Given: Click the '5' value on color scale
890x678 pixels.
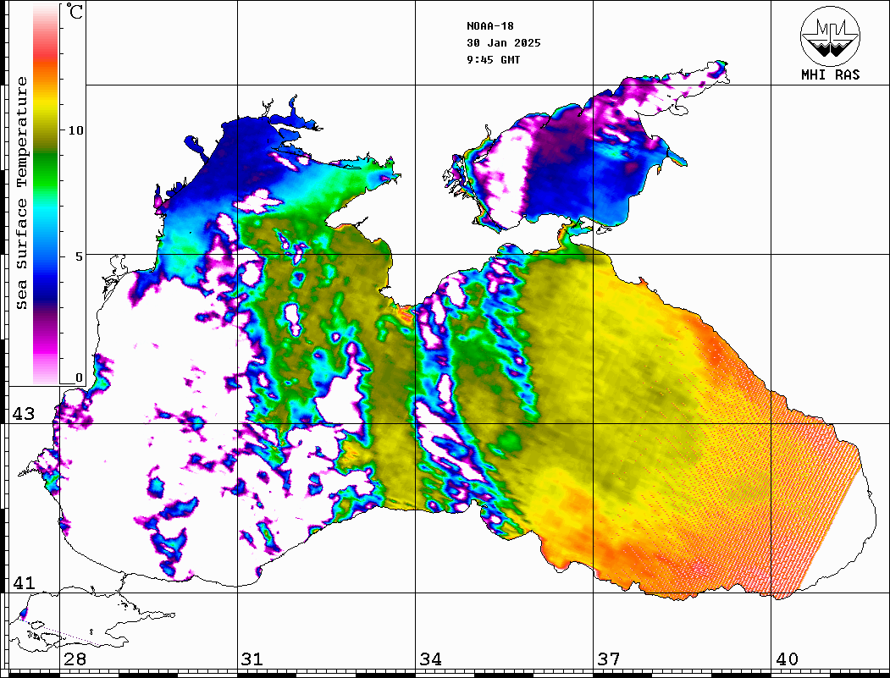Looking at the screenshot, I should click(80, 256).
